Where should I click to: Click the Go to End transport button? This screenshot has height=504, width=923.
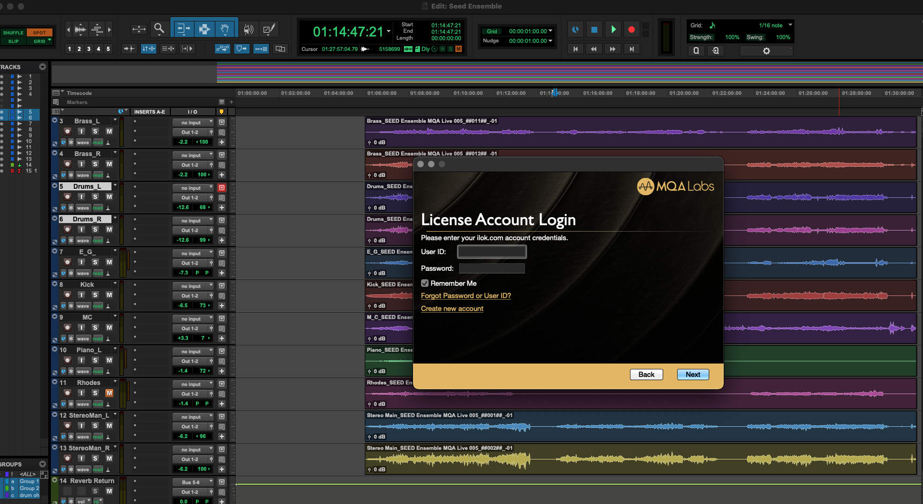coord(632,49)
